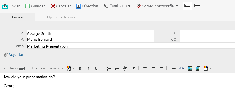Toggle bold formatting

pos(80,69)
